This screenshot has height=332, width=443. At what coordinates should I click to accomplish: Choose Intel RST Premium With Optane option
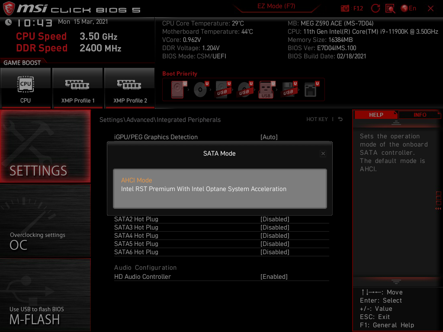point(203,189)
